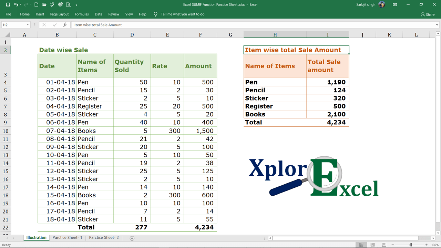Click the Insert Function fx icon

pos(65,24)
